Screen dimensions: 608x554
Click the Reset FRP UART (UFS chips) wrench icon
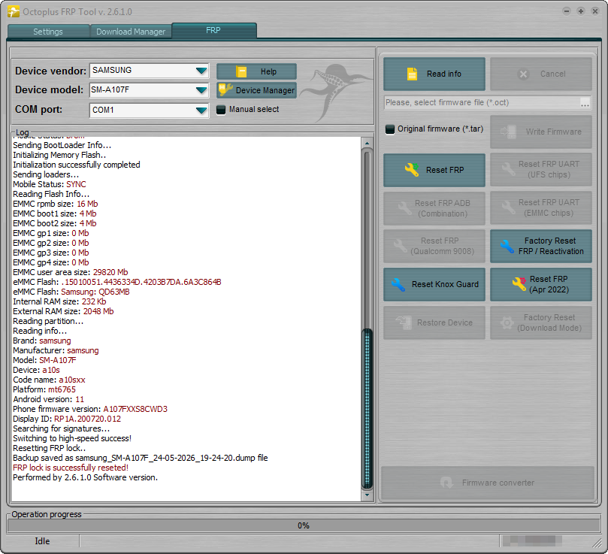pos(509,169)
